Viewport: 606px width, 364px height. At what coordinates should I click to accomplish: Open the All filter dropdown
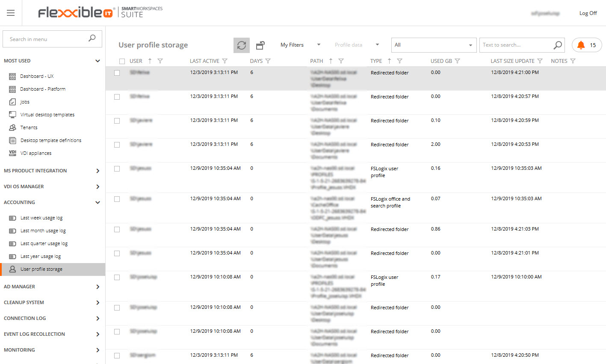coord(433,44)
